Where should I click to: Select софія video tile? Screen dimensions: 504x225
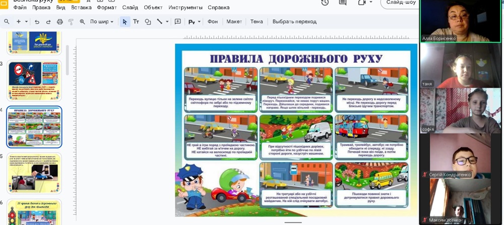460,110
